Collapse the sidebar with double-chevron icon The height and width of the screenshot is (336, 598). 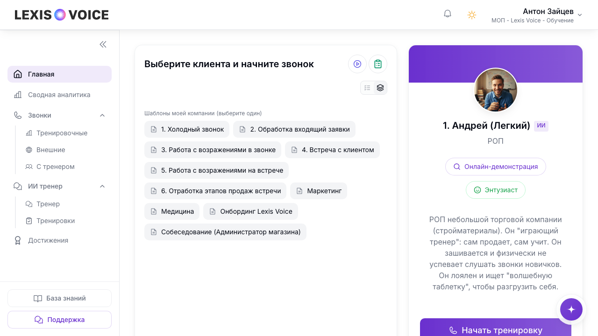[x=103, y=44]
